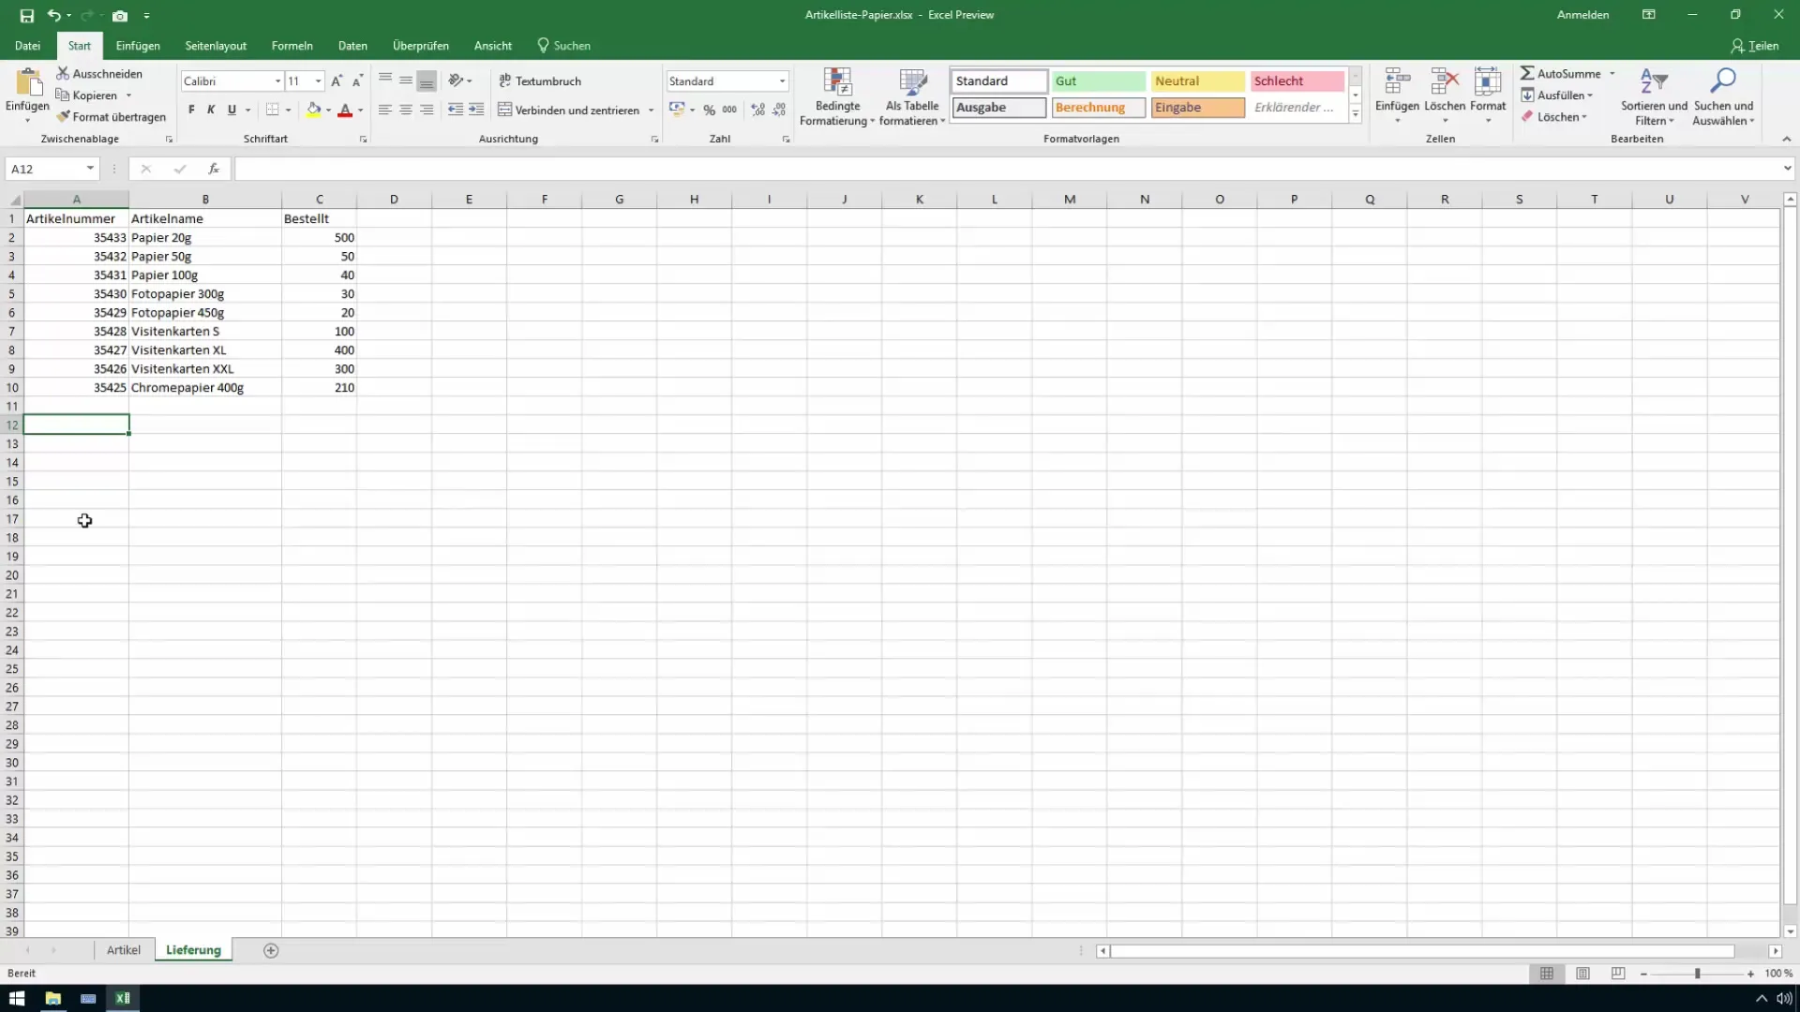
Task: Switch to page layout view icon in status bar
Action: pos(1582,974)
